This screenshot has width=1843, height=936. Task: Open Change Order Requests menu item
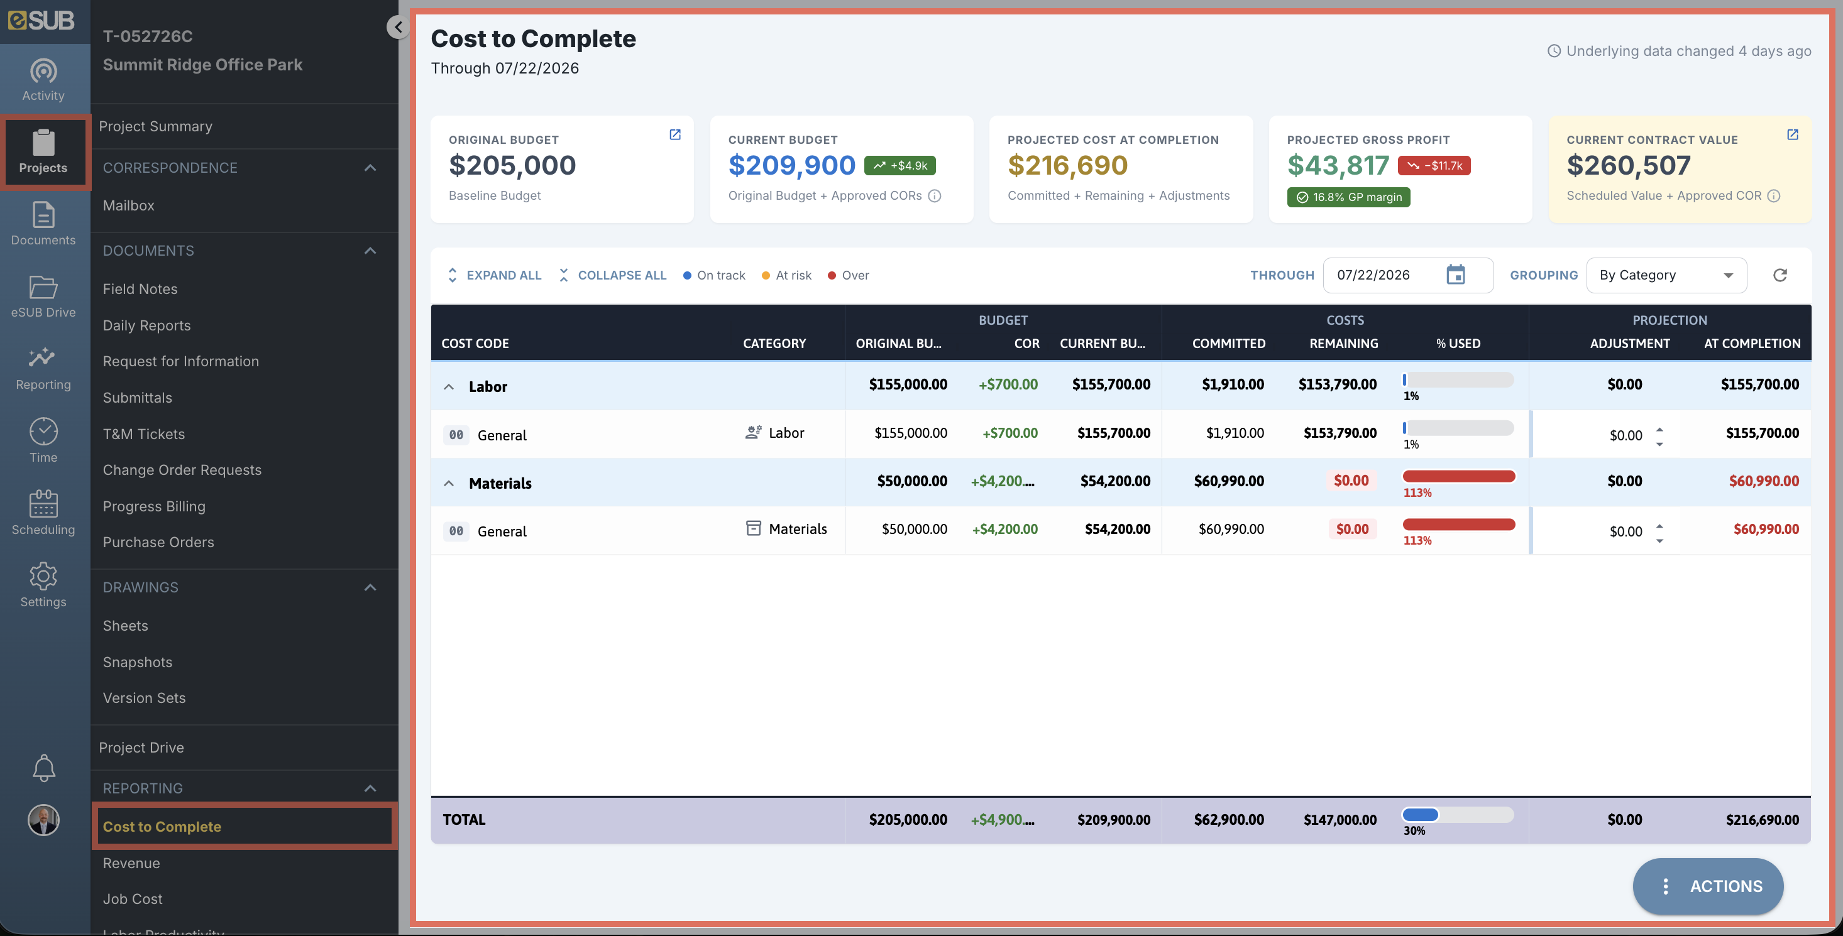coord(182,470)
